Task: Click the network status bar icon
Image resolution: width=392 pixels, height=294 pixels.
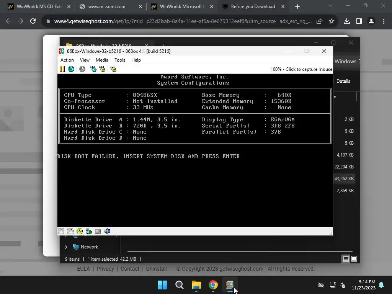Action: point(89,231)
